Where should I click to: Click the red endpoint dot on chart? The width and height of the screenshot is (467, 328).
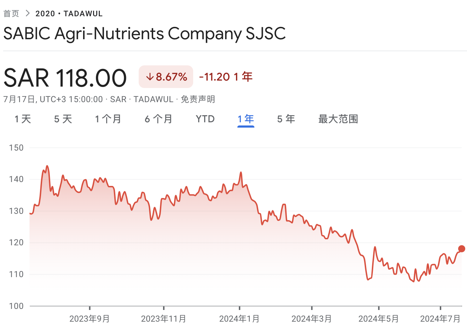point(461,249)
